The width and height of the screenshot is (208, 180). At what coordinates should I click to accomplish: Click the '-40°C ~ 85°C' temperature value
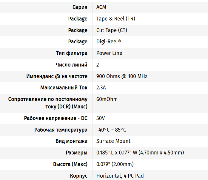point(111,130)
